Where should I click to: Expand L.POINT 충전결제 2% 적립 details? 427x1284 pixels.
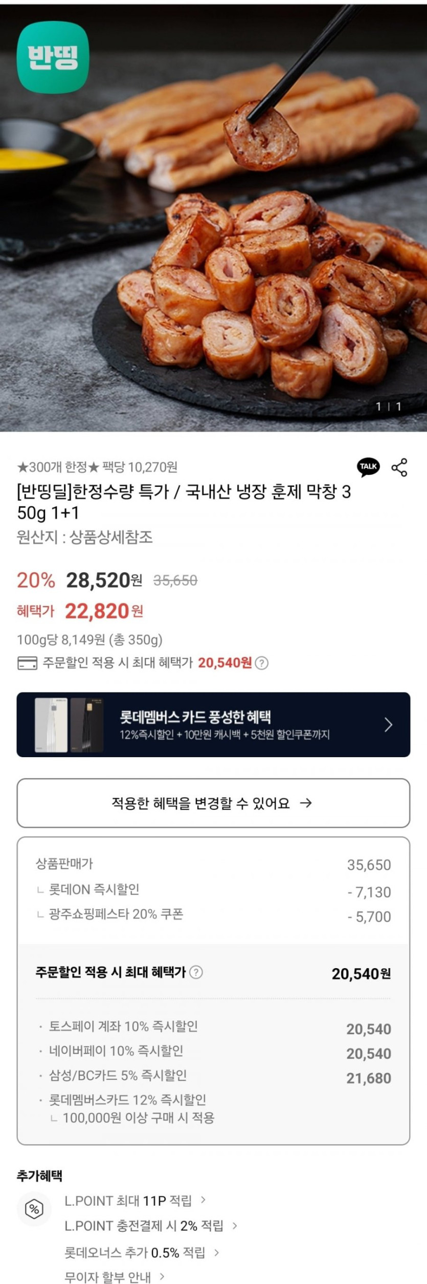pos(151,1226)
